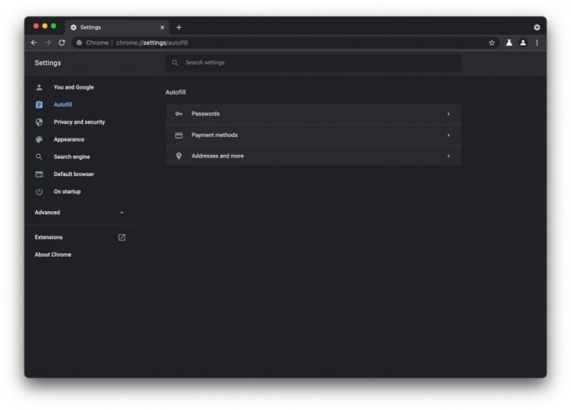Viewport: 571px width, 410px height.
Task: Reload the page with the refresh icon
Action: 62,42
